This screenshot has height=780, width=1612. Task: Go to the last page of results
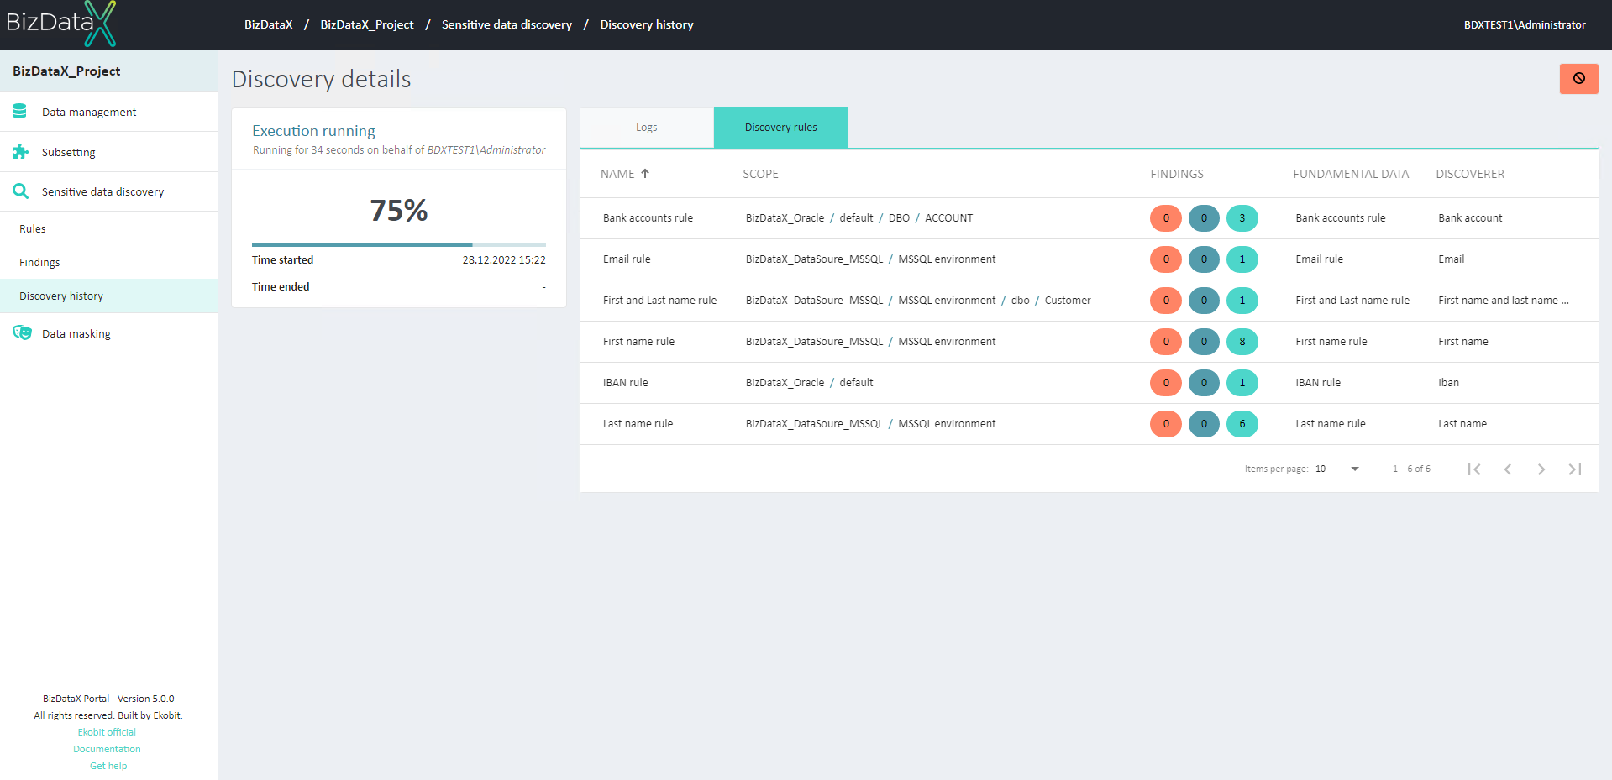1574,469
